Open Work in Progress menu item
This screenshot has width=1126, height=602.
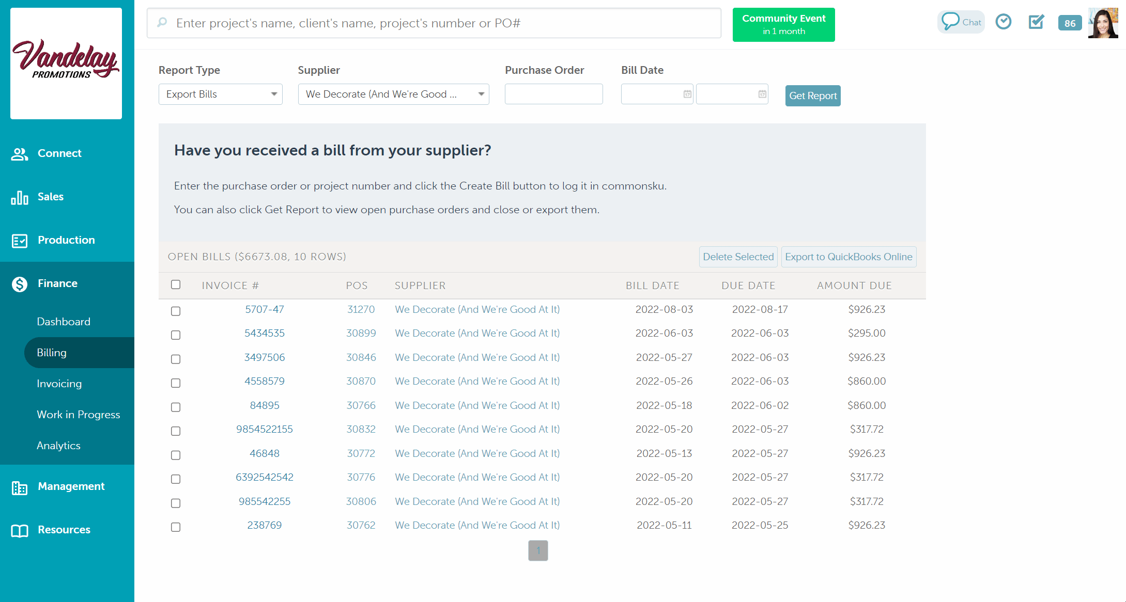click(78, 415)
